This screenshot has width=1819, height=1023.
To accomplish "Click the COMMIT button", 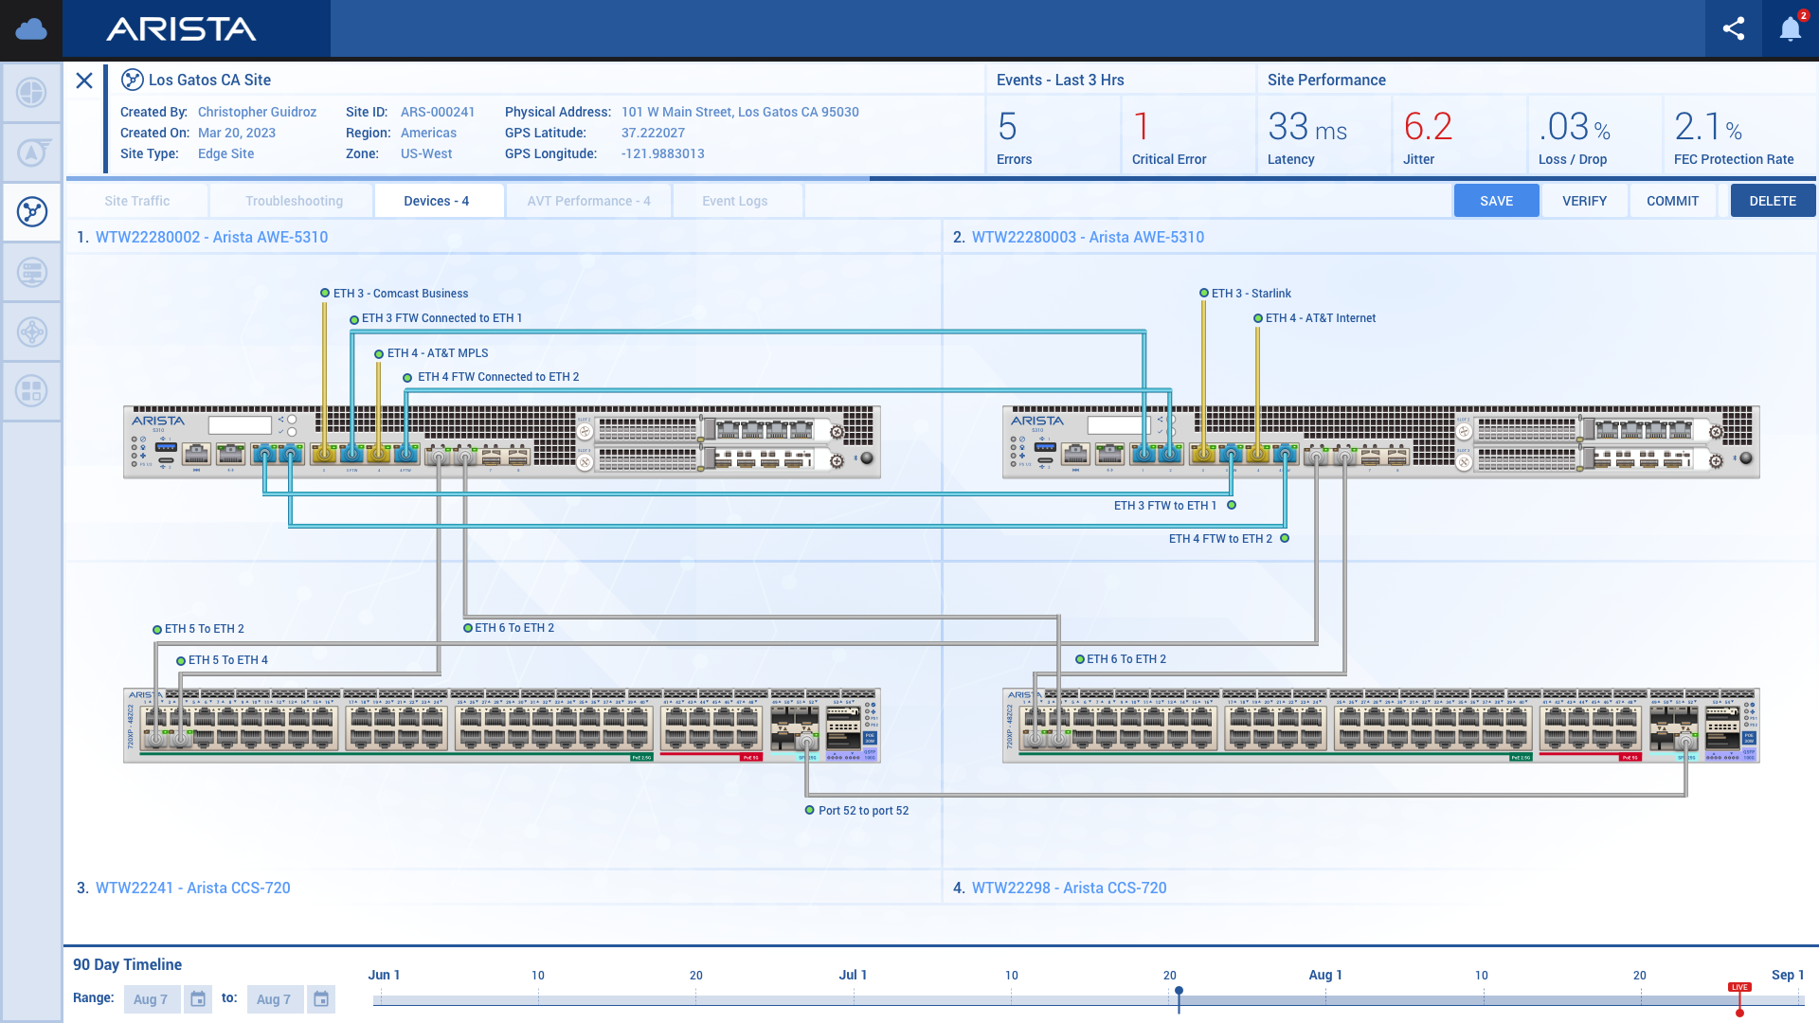I will tap(1672, 201).
